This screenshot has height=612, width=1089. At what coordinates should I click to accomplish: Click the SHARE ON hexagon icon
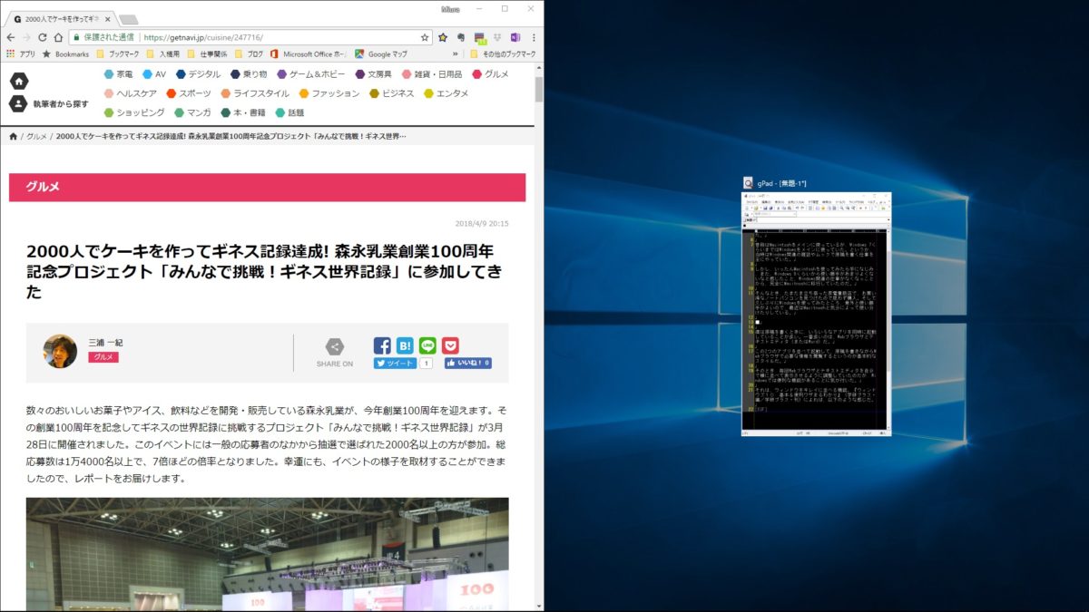click(334, 346)
